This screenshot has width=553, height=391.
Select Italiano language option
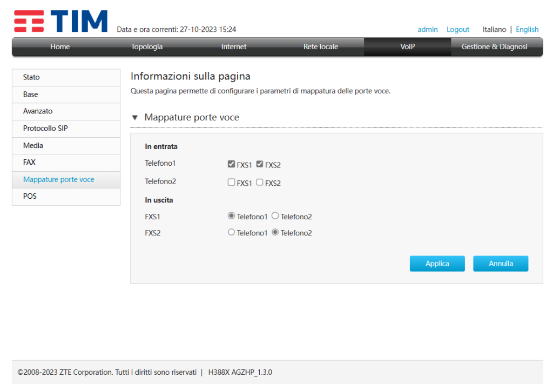point(494,30)
